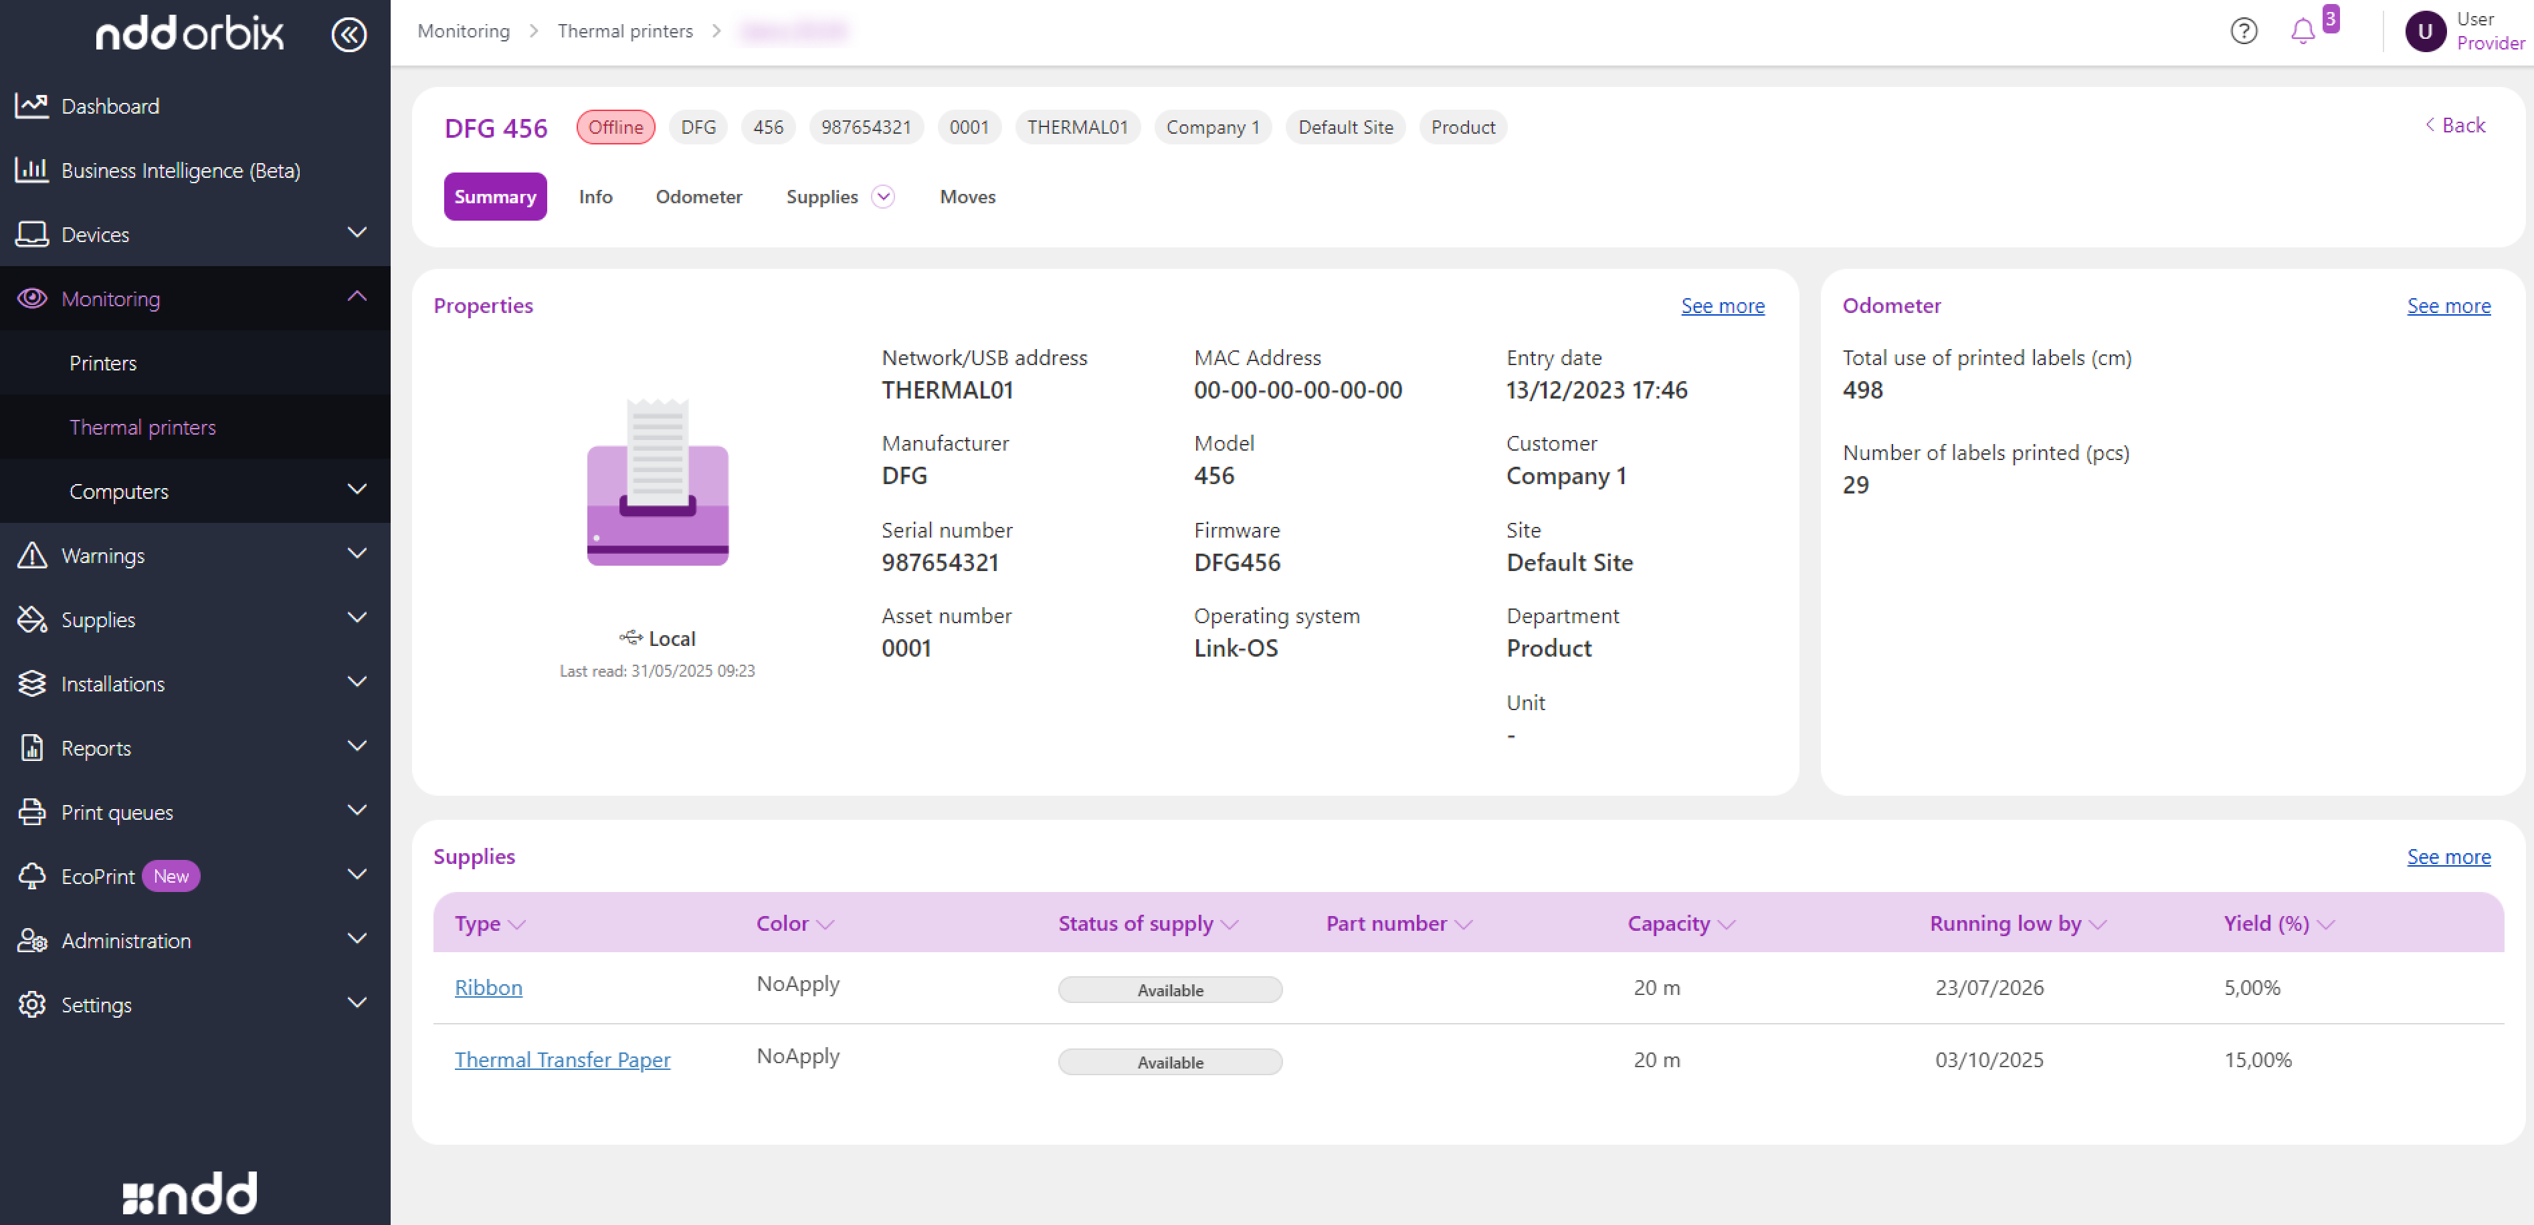Open the Supplies tab dropdown arrow

click(884, 197)
